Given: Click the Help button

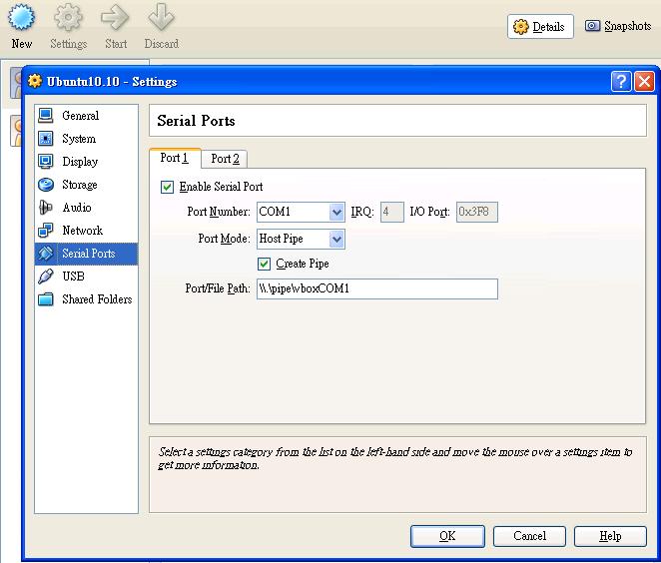Looking at the screenshot, I should click(x=610, y=536).
